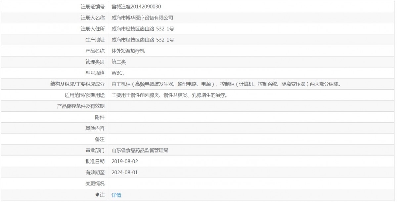Select management category value 第二类
Viewport: 397px width, 202px height.
(119, 62)
